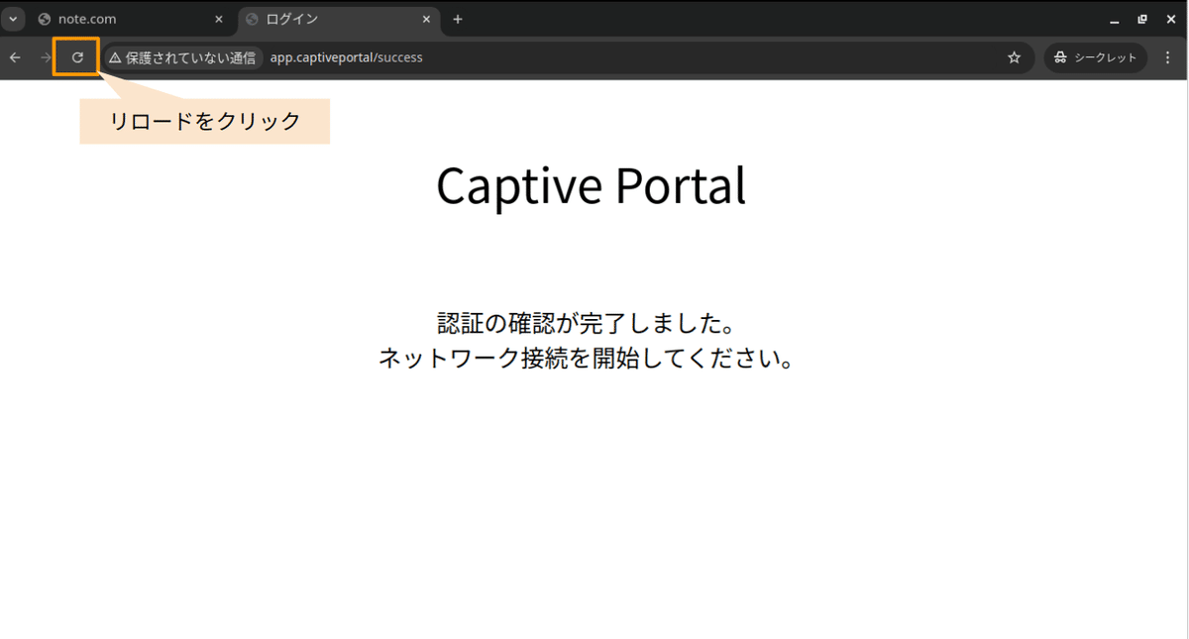Restore down the browser window
Viewport: 1189px width, 639px height.
tap(1143, 19)
